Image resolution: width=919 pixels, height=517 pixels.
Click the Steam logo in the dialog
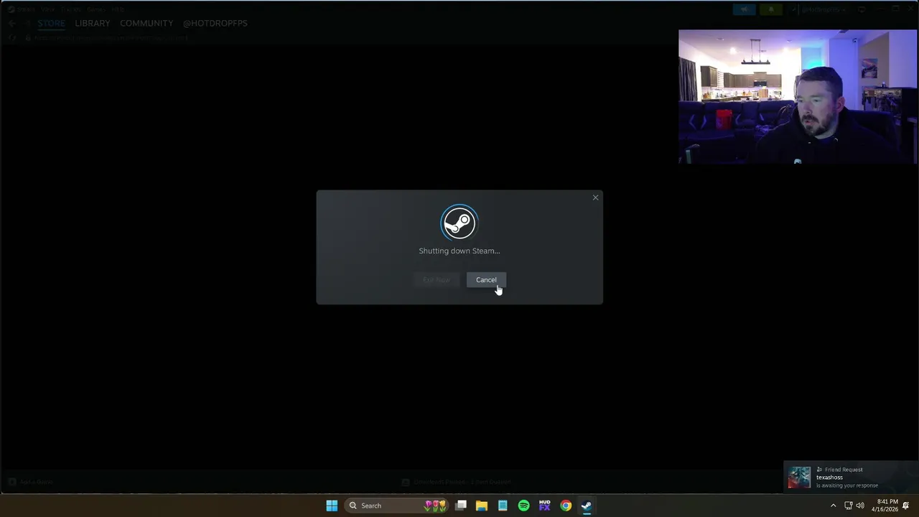coord(459,223)
